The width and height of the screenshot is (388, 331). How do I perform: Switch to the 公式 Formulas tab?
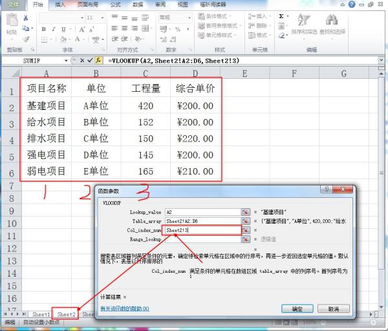coord(115,5)
